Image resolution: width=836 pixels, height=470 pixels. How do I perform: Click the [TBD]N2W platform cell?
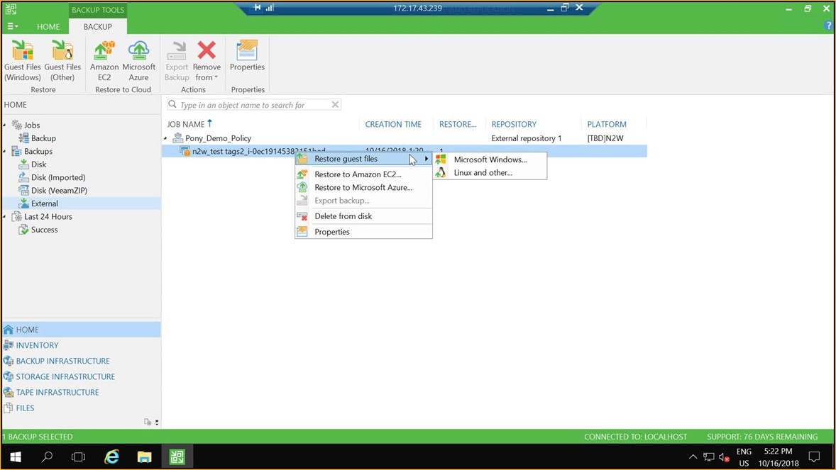[x=605, y=138]
